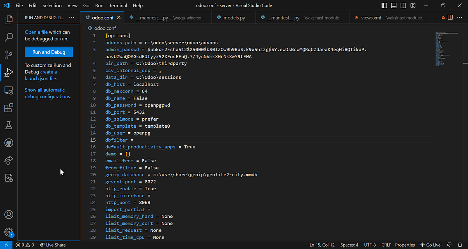
Task: Select the Source Control icon
Action: point(9,55)
